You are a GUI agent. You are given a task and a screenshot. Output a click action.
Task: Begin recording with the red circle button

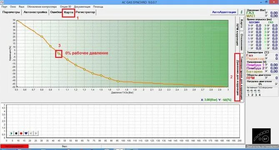click(21, 133)
